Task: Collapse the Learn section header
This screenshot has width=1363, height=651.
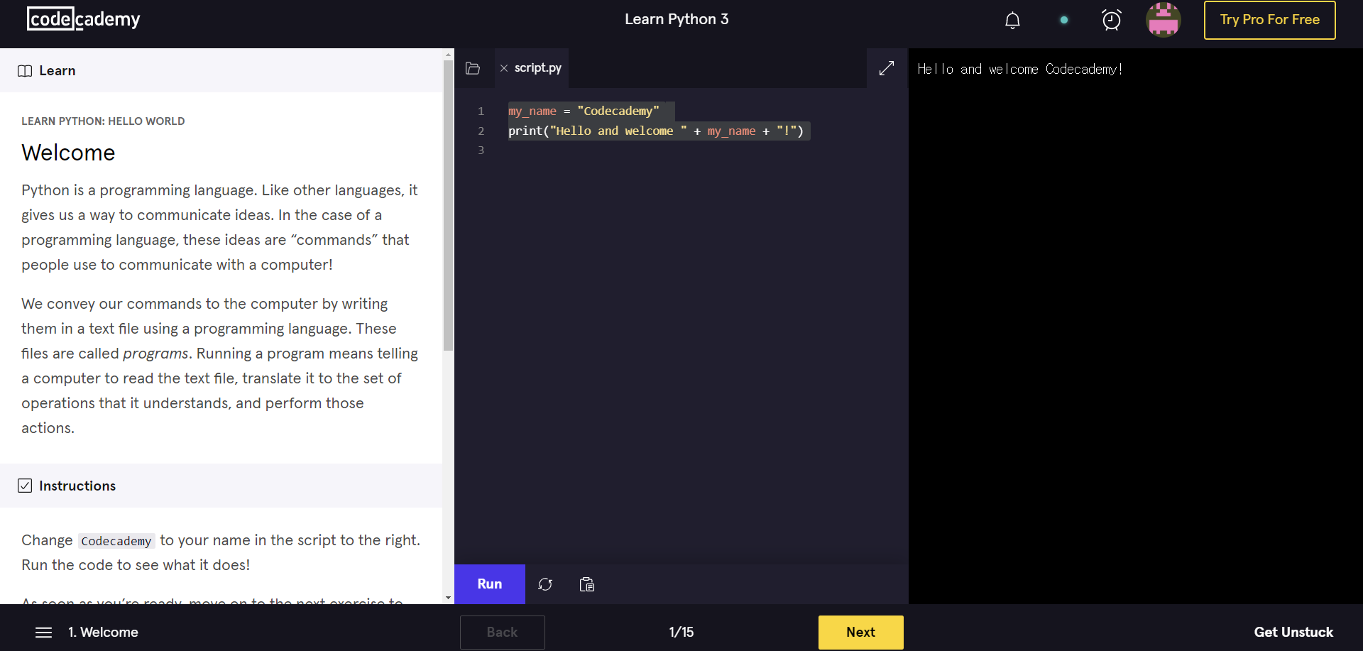Action: point(221,70)
